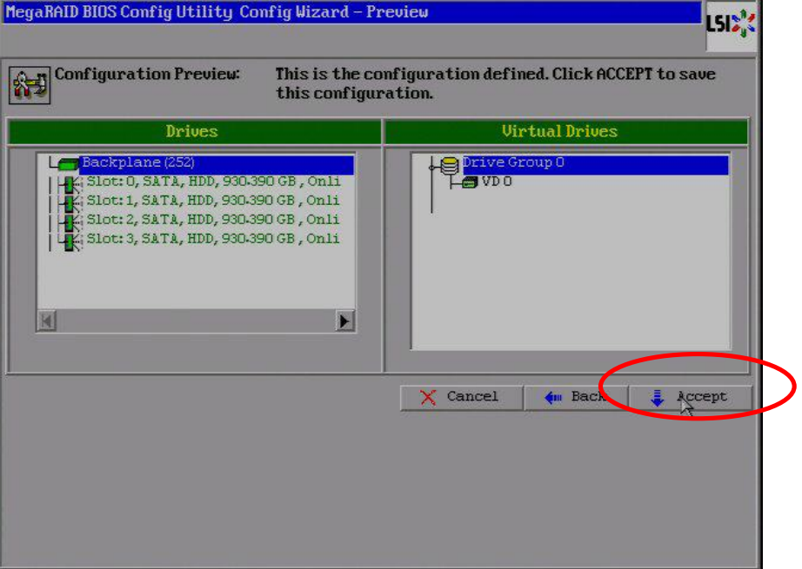Viewport: 802px width, 569px height.
Task: Click the Configuration Preview wizard icon
Action: (x=30, y=85)
